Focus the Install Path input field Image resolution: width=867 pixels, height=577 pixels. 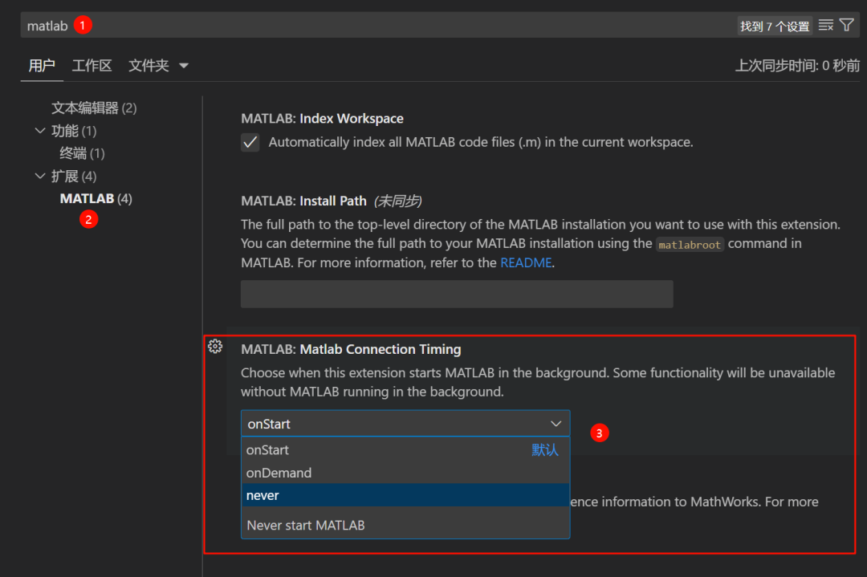tap(457, 294)
